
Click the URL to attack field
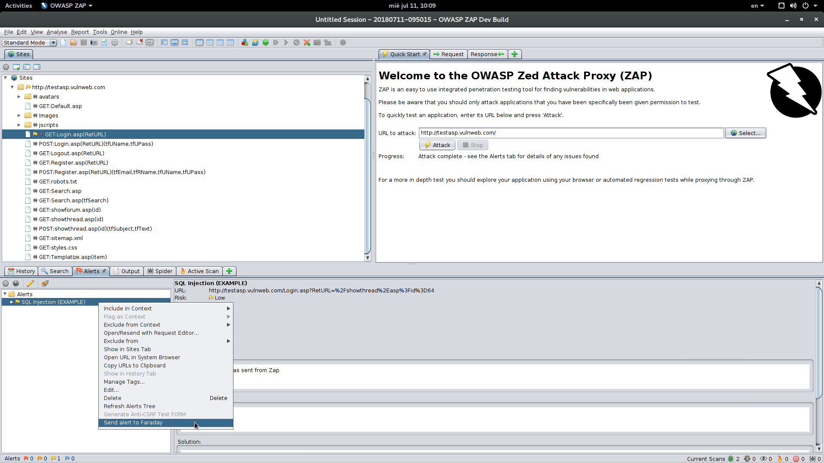point(571,133)
